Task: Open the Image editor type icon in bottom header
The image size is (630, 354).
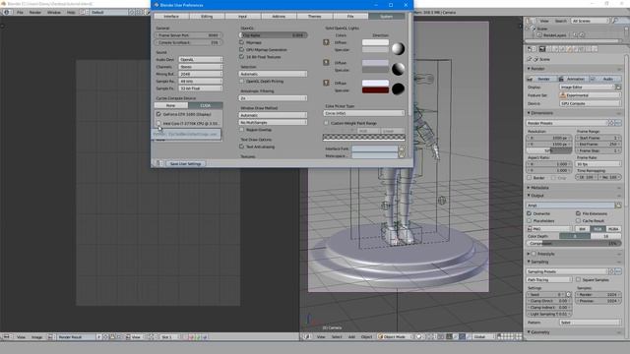Action: 7,337
